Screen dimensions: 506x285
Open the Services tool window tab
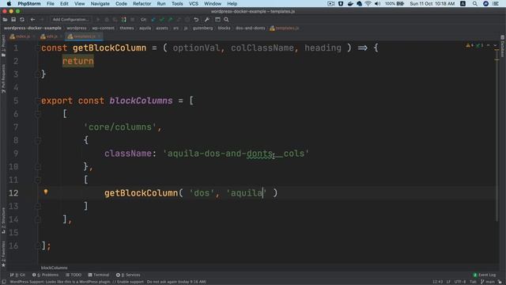click(128, 275)
